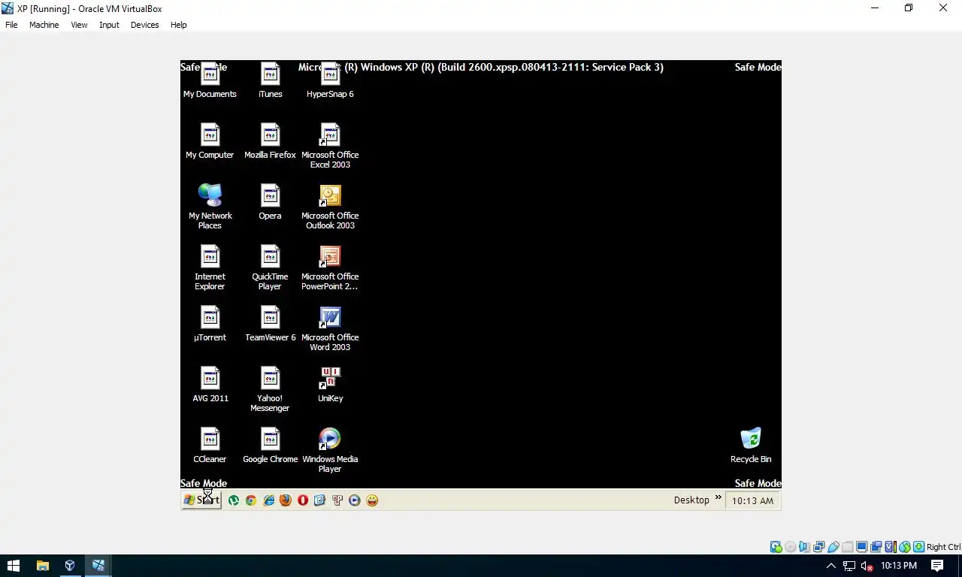
Task: Select the Opera desktop shortcut
Action: tap(270, 202)
